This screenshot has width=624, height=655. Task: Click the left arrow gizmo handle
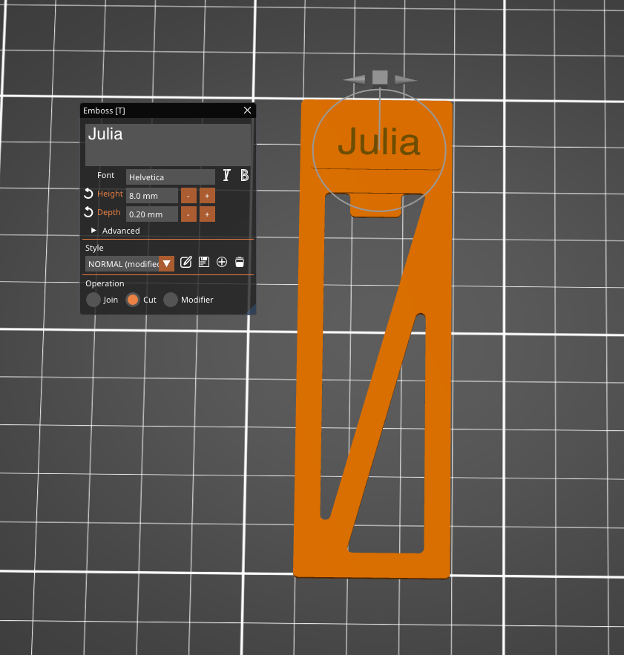[355, 79]
